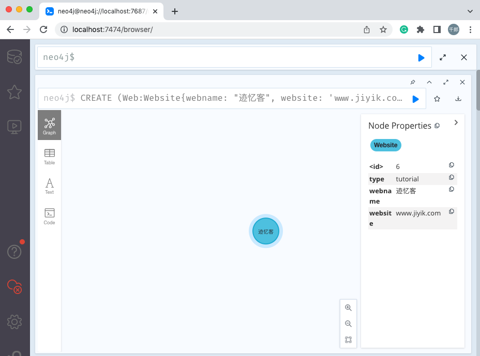The width and height of the screenshot is (480, 356).
Task: Open the Grammarly extension icon
Action: pos(404,29)
